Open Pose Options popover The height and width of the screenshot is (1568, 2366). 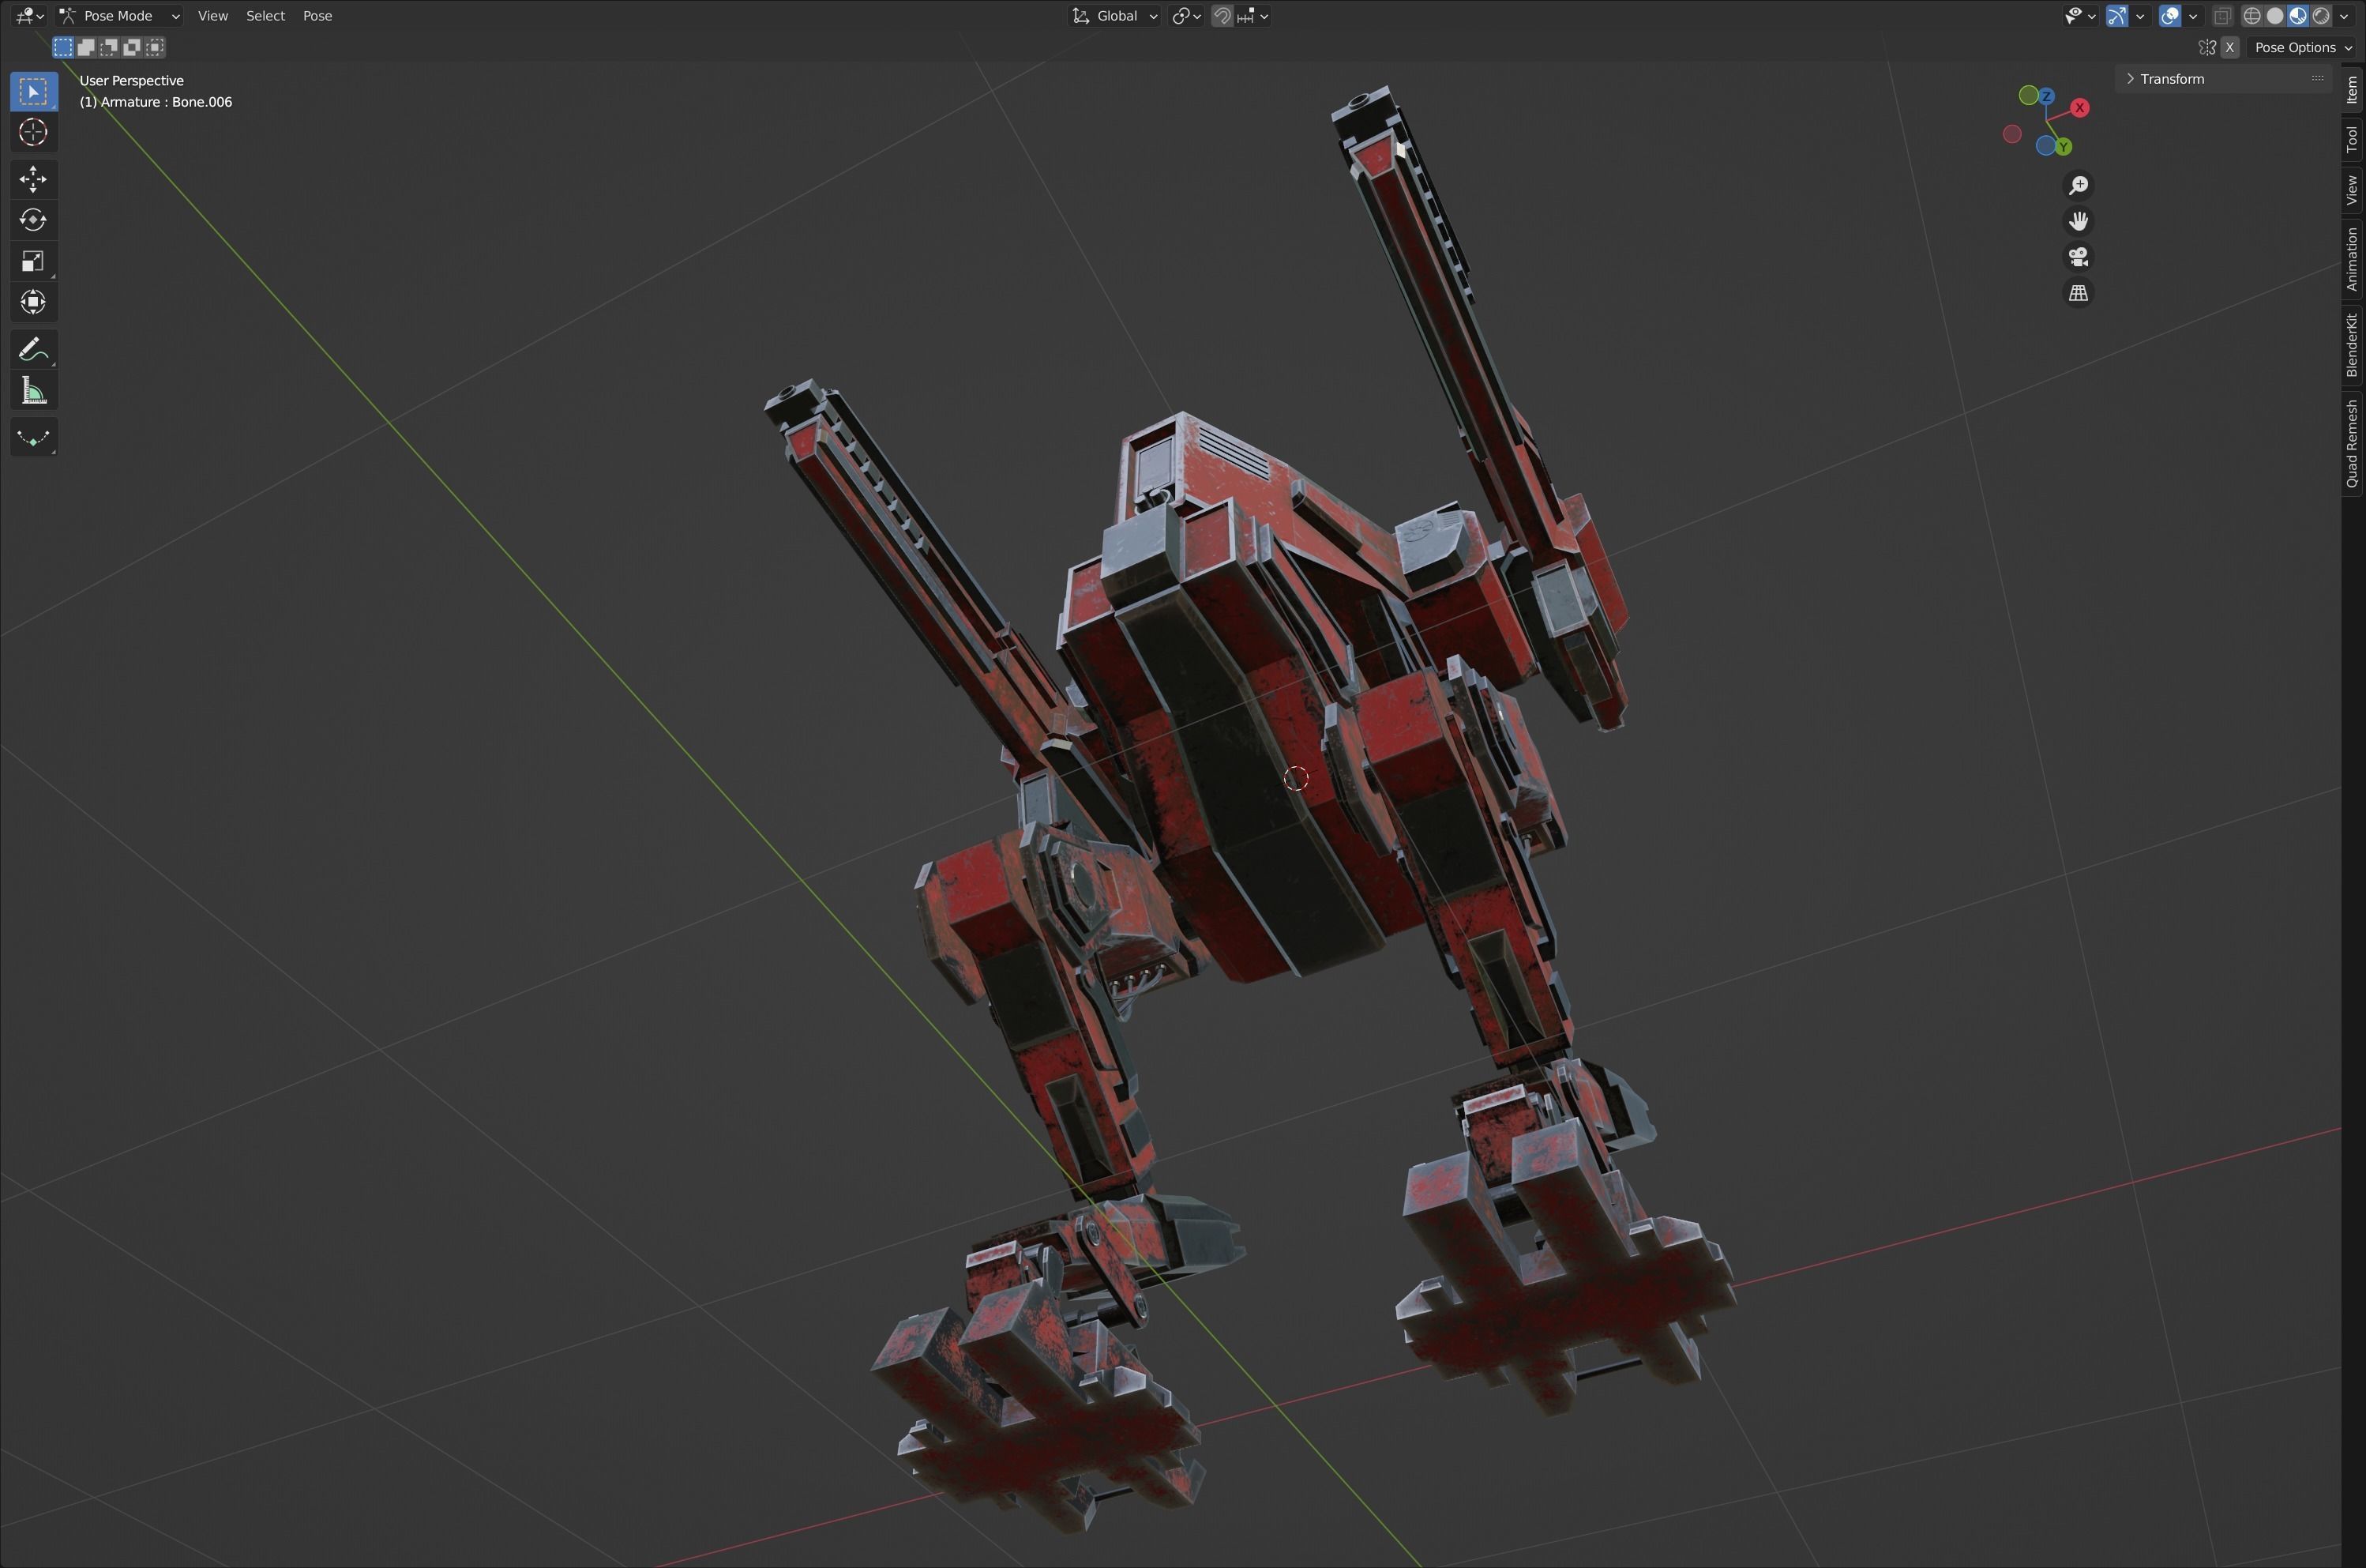click(2303, 47)
